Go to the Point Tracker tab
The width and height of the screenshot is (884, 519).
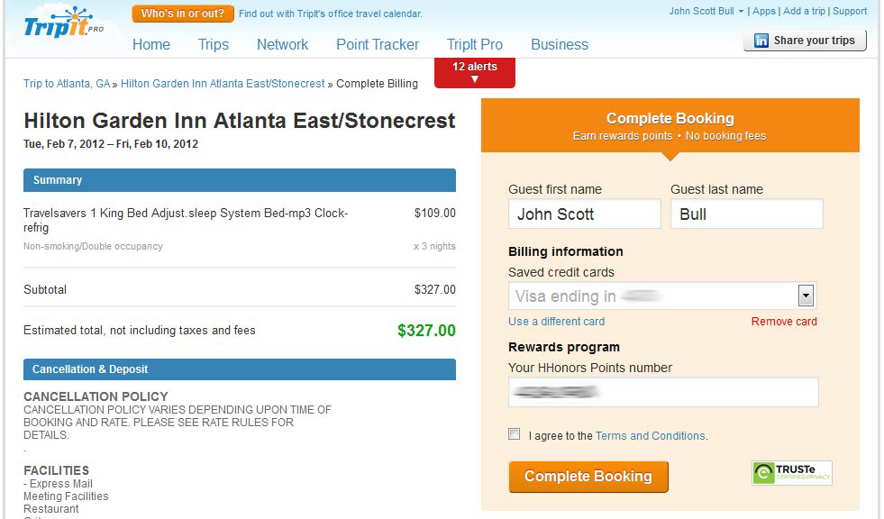point(378,44)
